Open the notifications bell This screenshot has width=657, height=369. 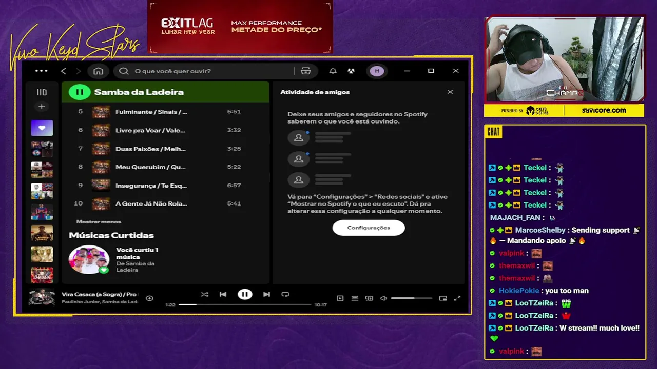[x=333, y=71]
